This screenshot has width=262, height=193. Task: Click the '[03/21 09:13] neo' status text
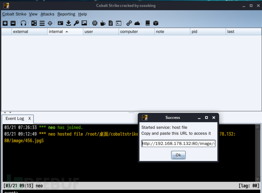(23, 185)
